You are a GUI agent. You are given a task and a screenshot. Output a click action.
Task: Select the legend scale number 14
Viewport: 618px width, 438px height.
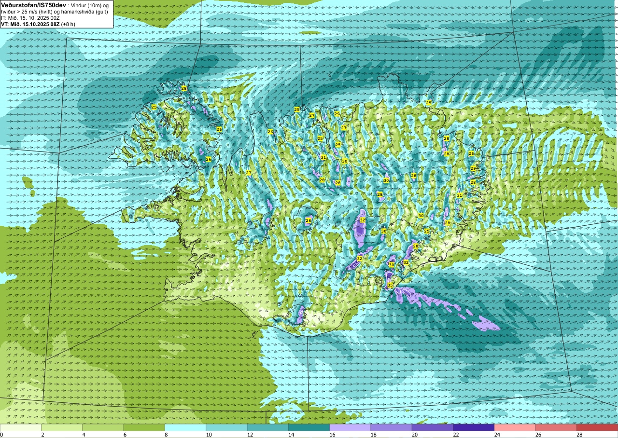291,435
